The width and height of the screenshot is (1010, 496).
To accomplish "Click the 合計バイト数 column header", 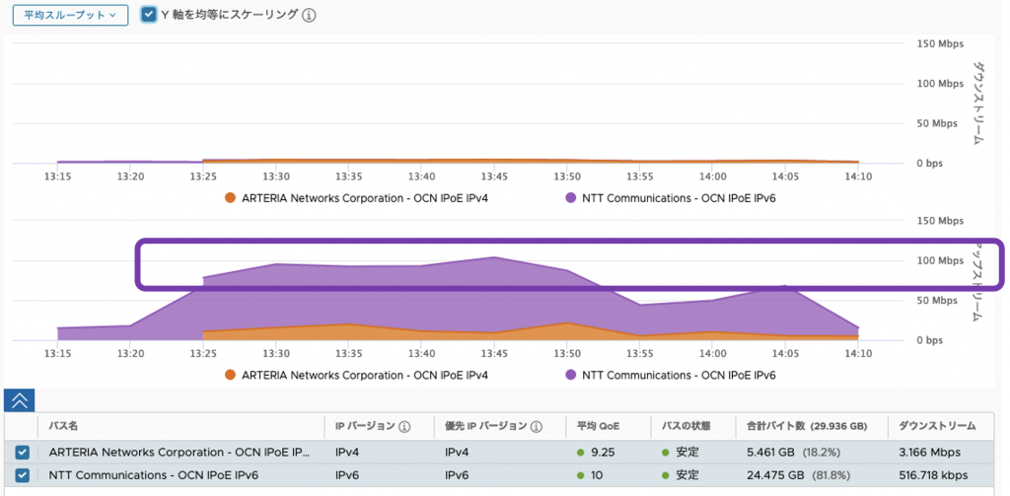I will tap(807, 426).
